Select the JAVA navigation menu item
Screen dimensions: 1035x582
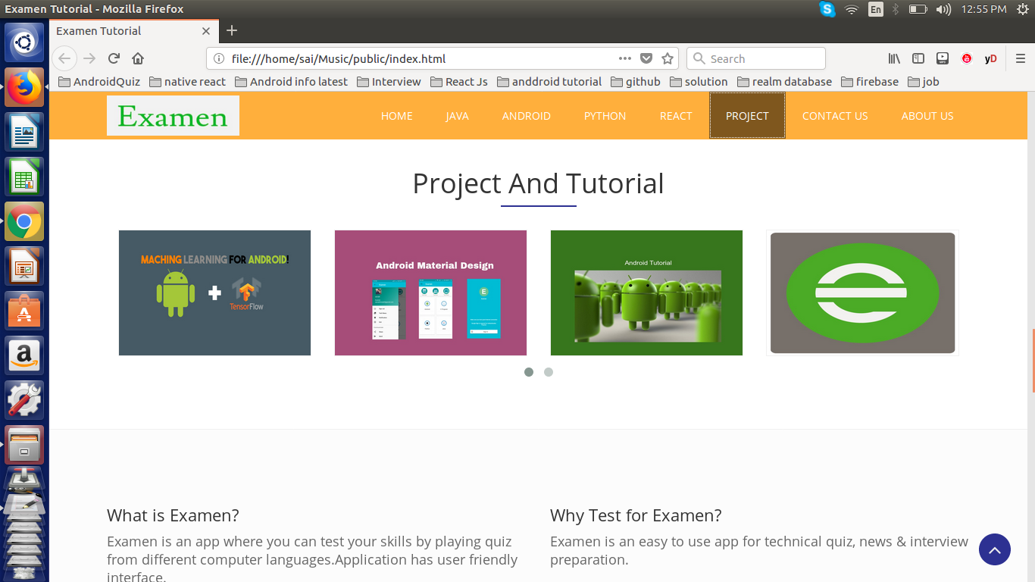[x=458, y=115]
